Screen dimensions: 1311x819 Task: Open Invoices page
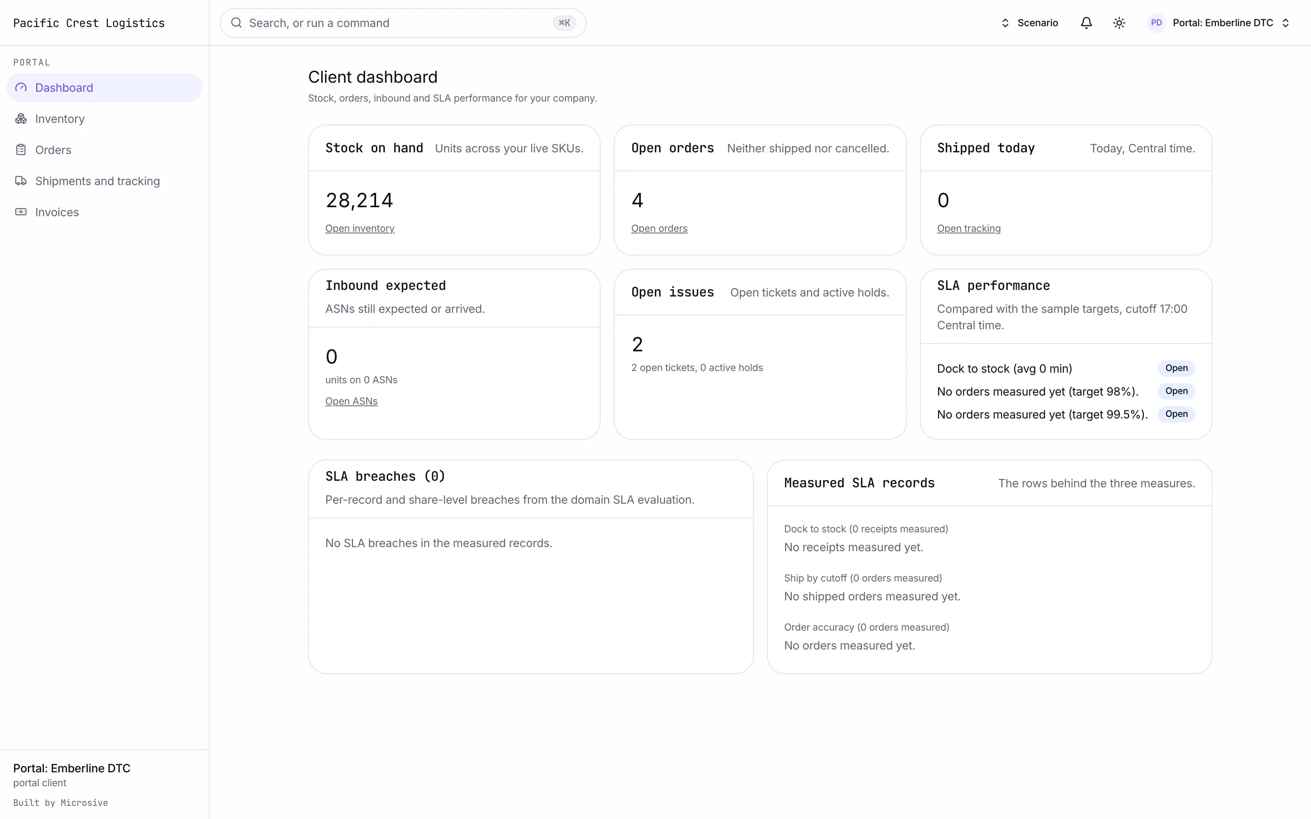pos(104,212)
